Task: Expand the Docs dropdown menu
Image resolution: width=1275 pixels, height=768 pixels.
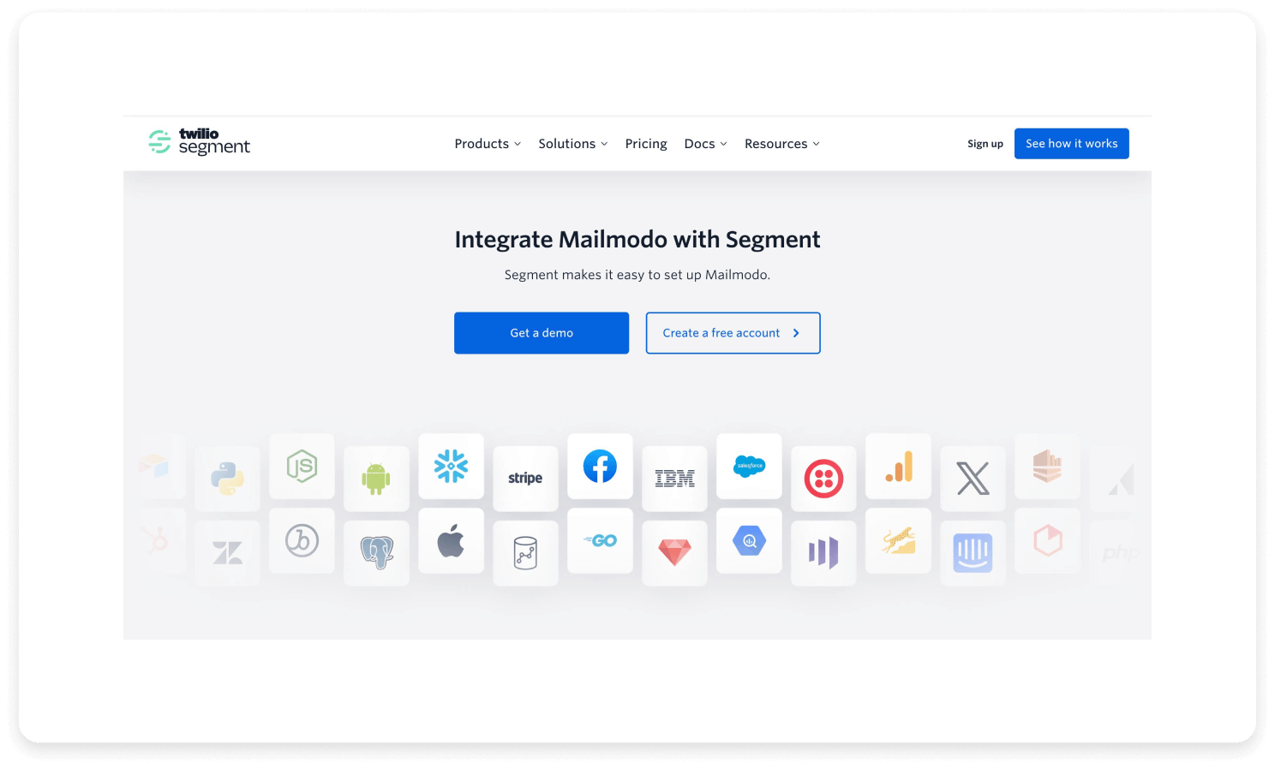Action: (x=705, y=144)
